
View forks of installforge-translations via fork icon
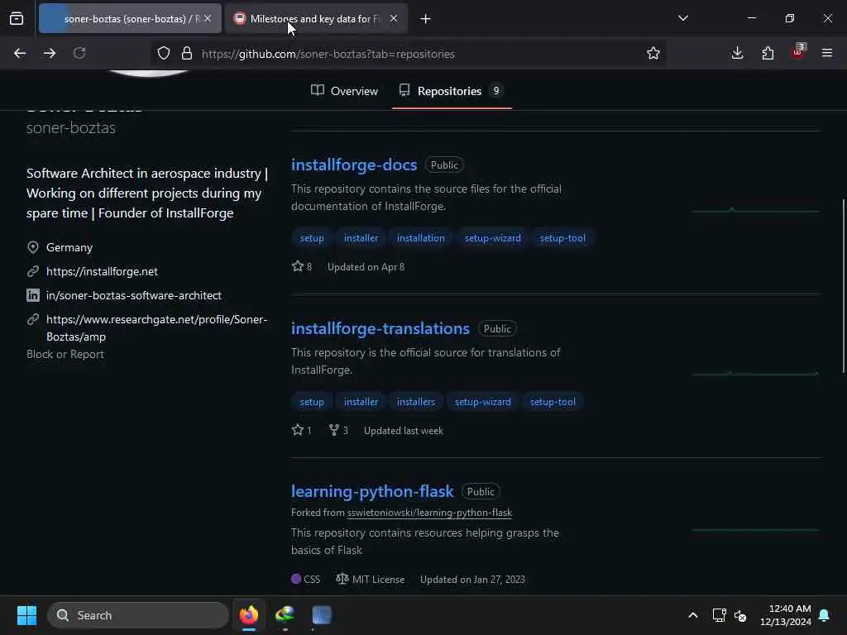click(338, 430)
